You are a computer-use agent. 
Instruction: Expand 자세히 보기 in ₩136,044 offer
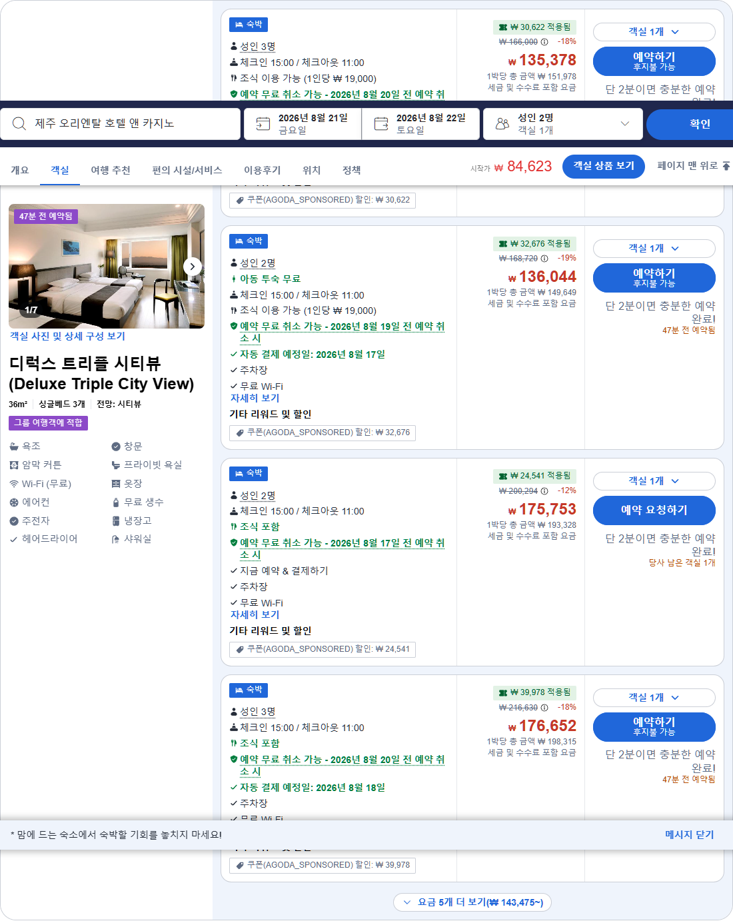point(255,399)
